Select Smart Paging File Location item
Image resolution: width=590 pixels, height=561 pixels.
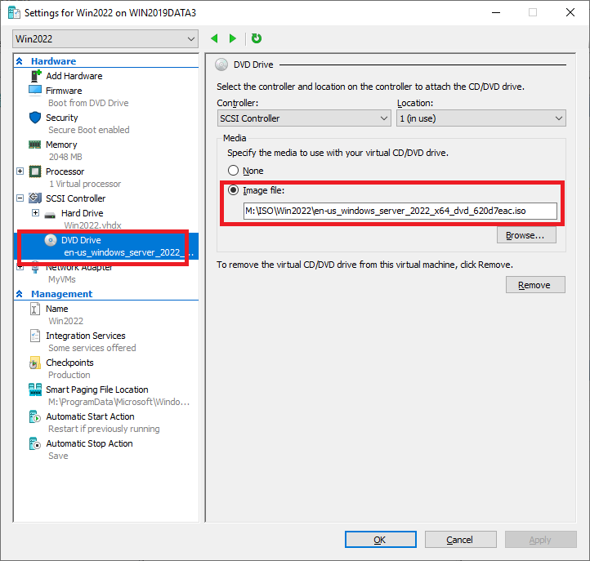tap(97, 390)
